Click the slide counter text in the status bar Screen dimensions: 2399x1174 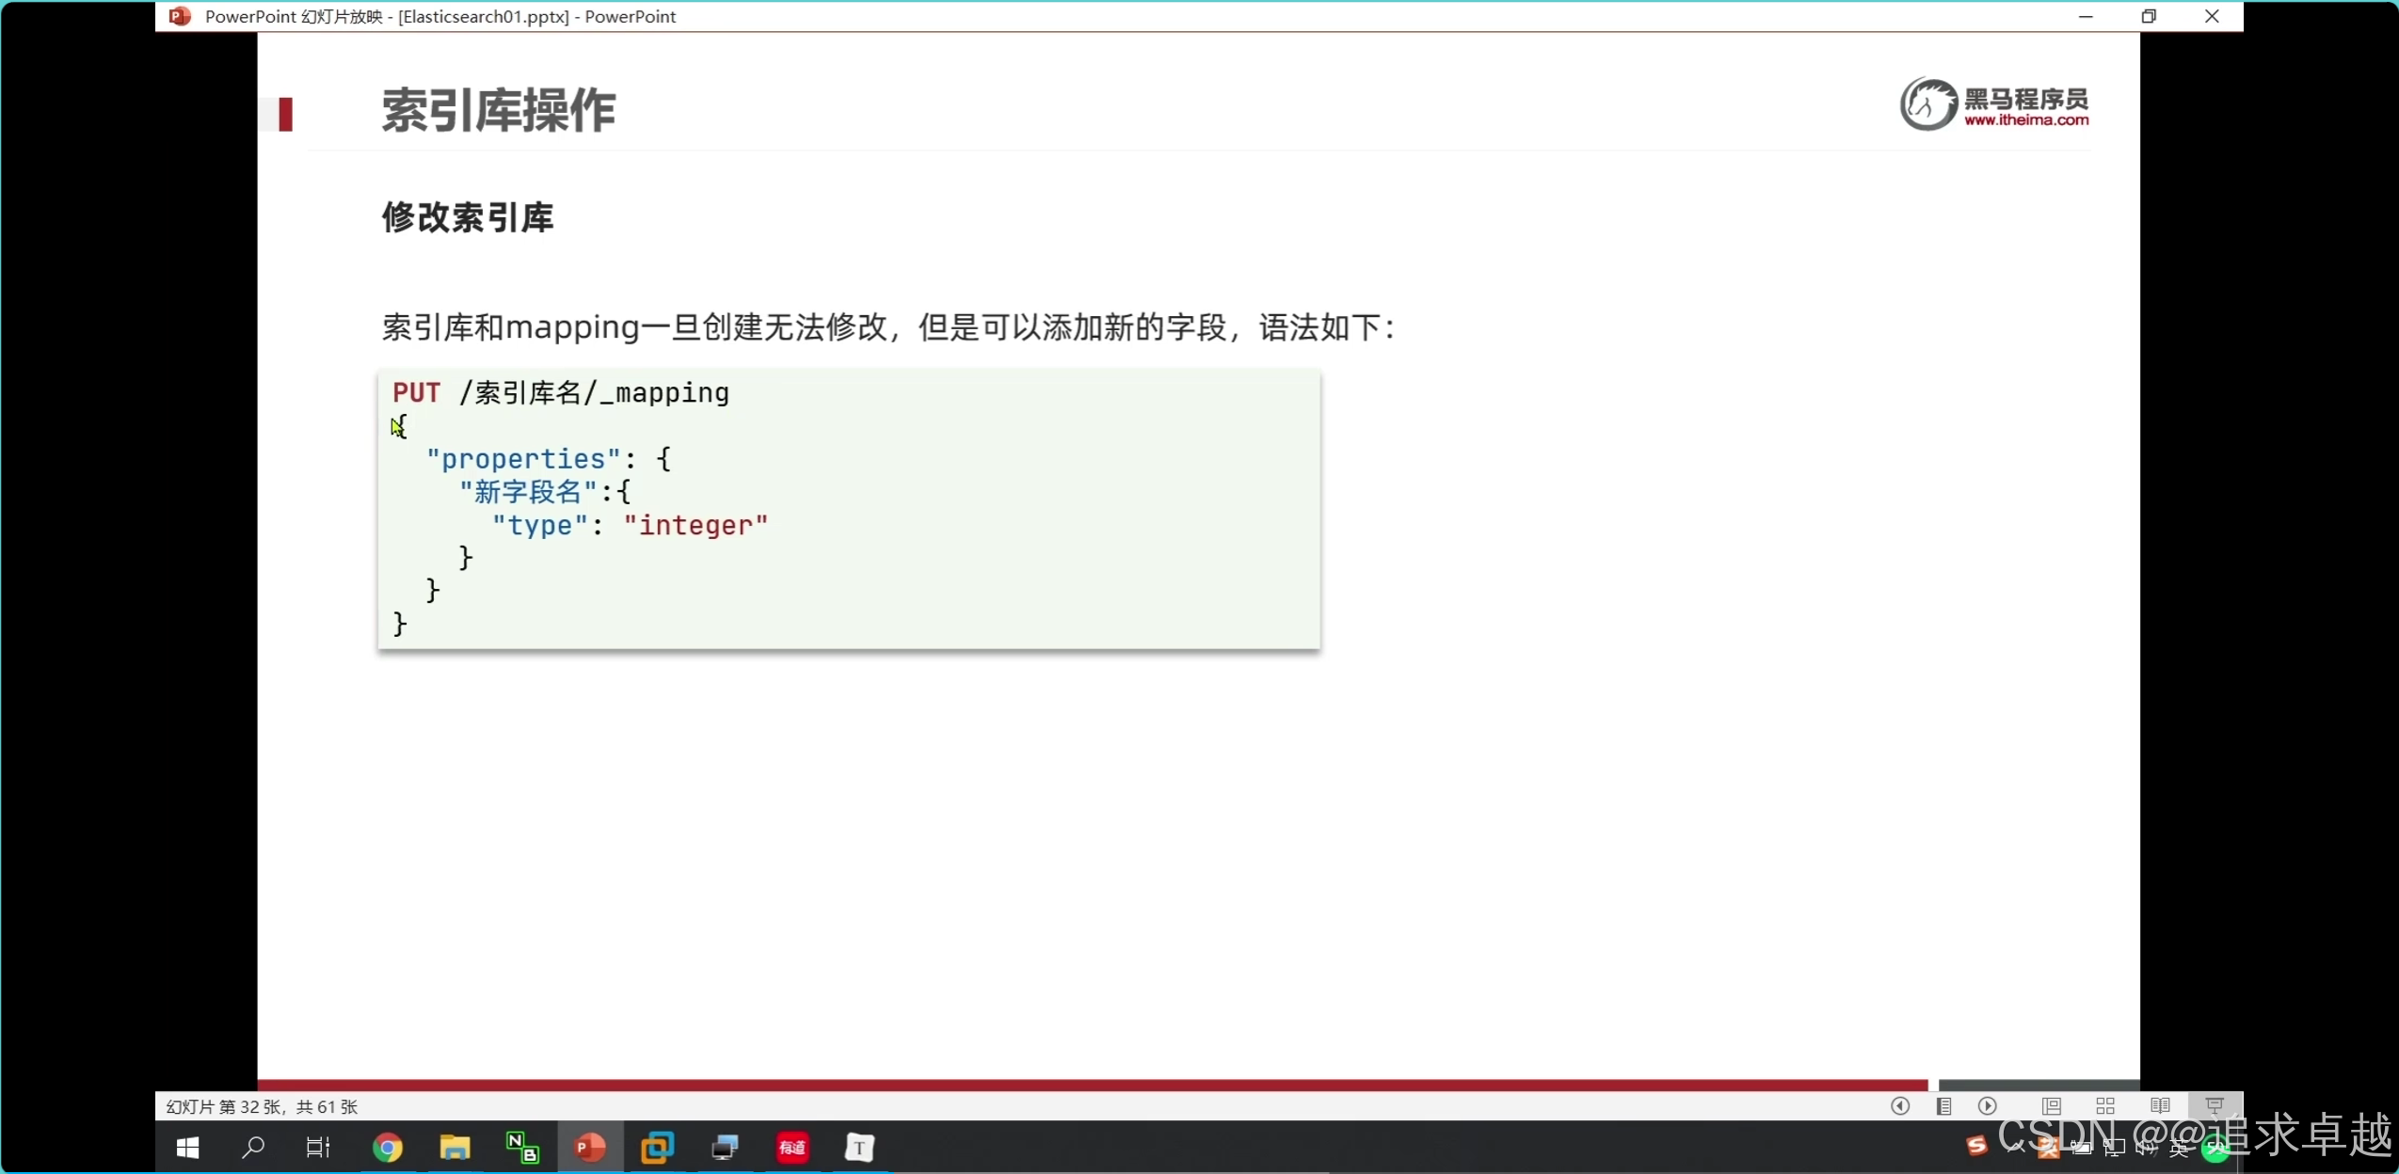[x=262, y=1106]
